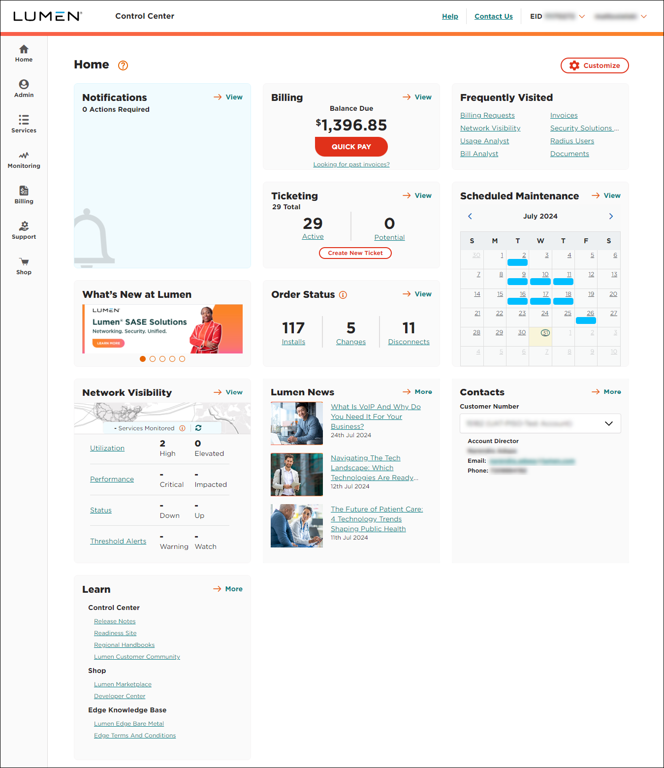
Task: Click Help link in header
Action: coord(450,16)
